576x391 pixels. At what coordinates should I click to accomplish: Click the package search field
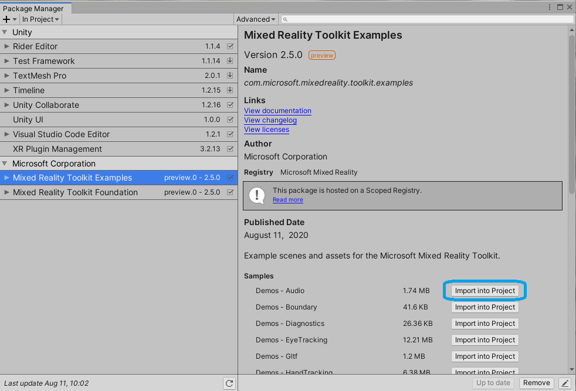[x=428, y=19]
